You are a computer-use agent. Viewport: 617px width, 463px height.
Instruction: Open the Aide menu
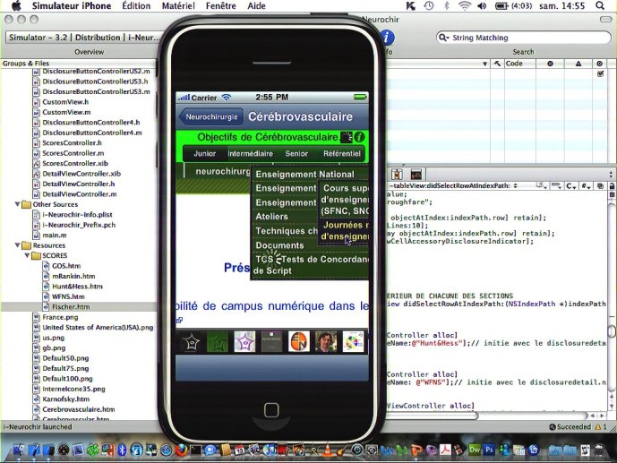tap(256, 6)
